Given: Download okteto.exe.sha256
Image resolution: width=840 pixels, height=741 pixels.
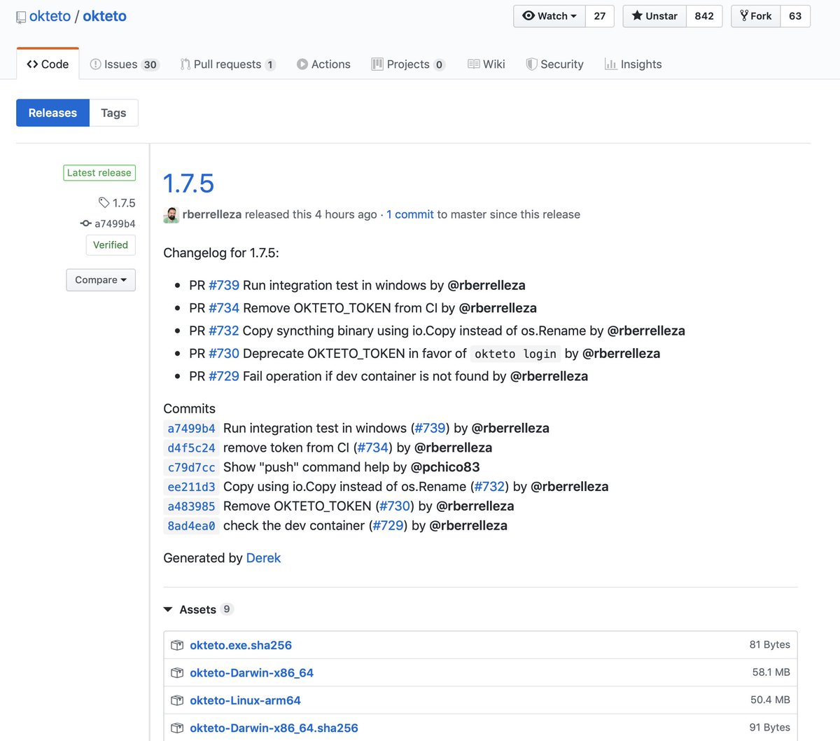Looking at the screenshot, I should (x=241, y=645).
